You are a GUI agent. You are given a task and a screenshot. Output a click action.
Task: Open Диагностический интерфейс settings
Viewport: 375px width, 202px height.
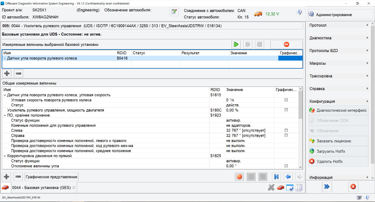click(x=338, y=110)
